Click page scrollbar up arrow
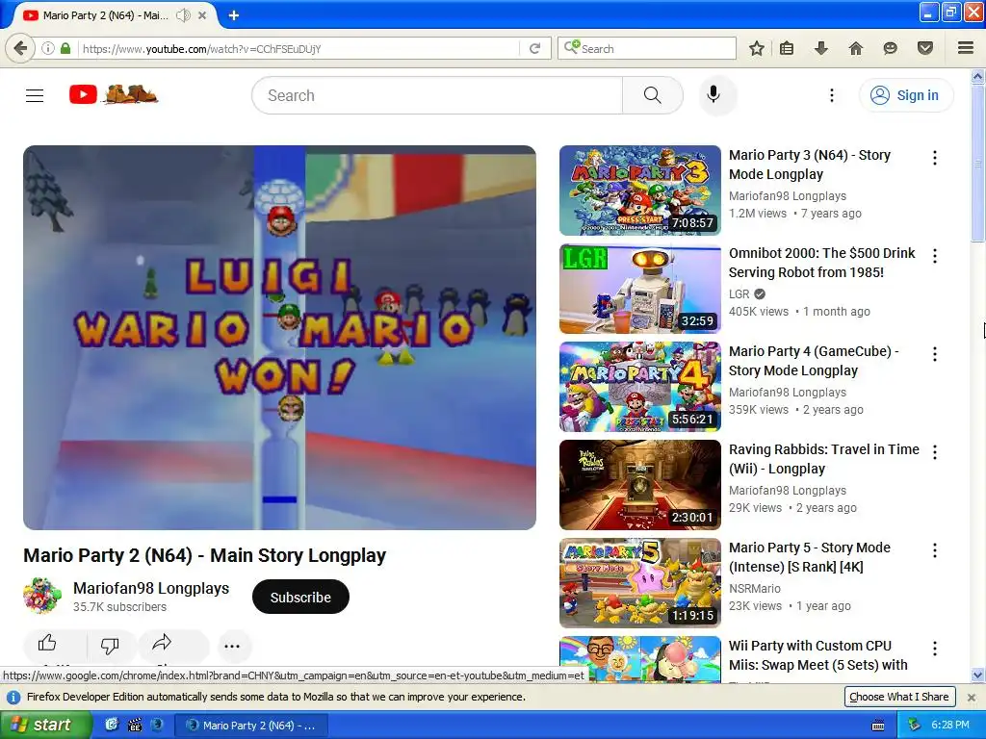 click(x=978, y=77)
